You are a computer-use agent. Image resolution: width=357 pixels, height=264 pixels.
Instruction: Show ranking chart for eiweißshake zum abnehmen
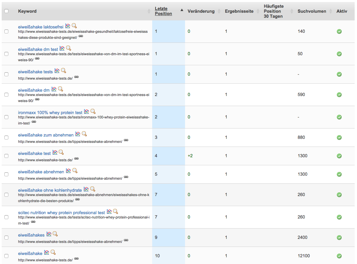tap(78, 134)
